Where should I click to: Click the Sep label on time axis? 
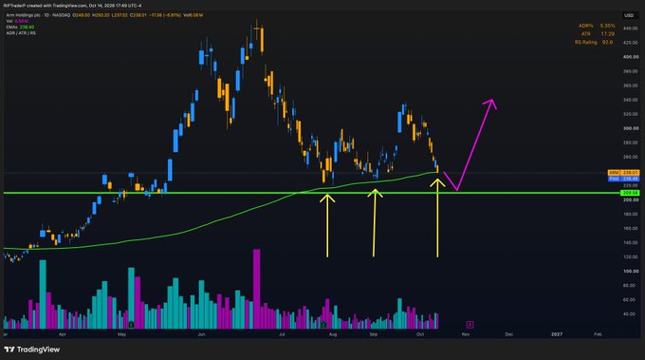point(373,334)
